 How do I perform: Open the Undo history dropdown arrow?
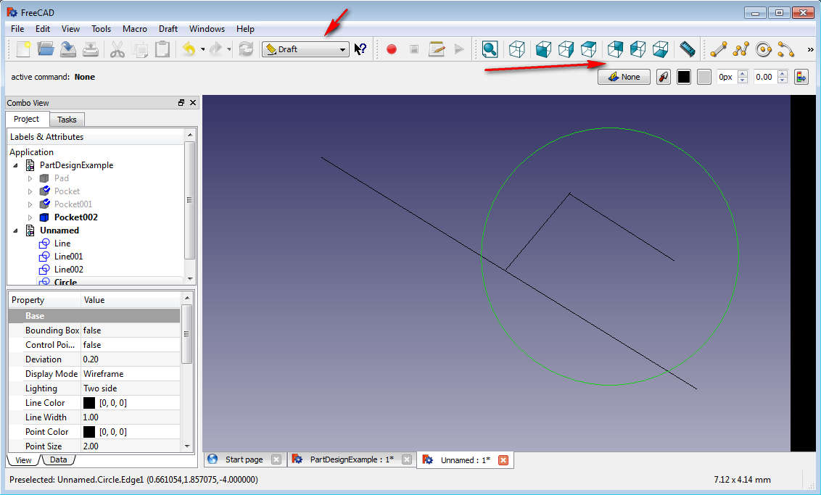tap(202, 50)
